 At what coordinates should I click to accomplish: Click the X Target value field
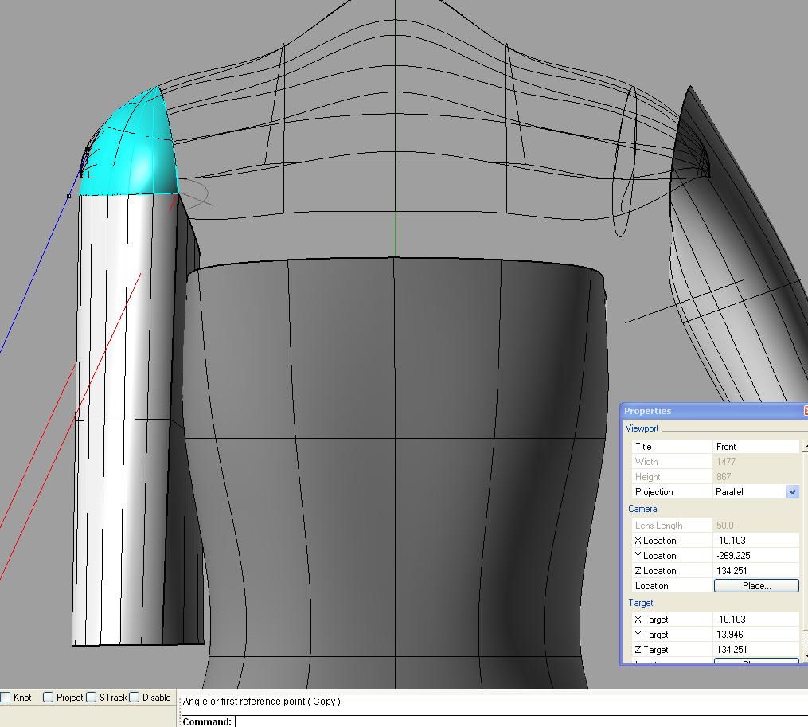(755, 620)
